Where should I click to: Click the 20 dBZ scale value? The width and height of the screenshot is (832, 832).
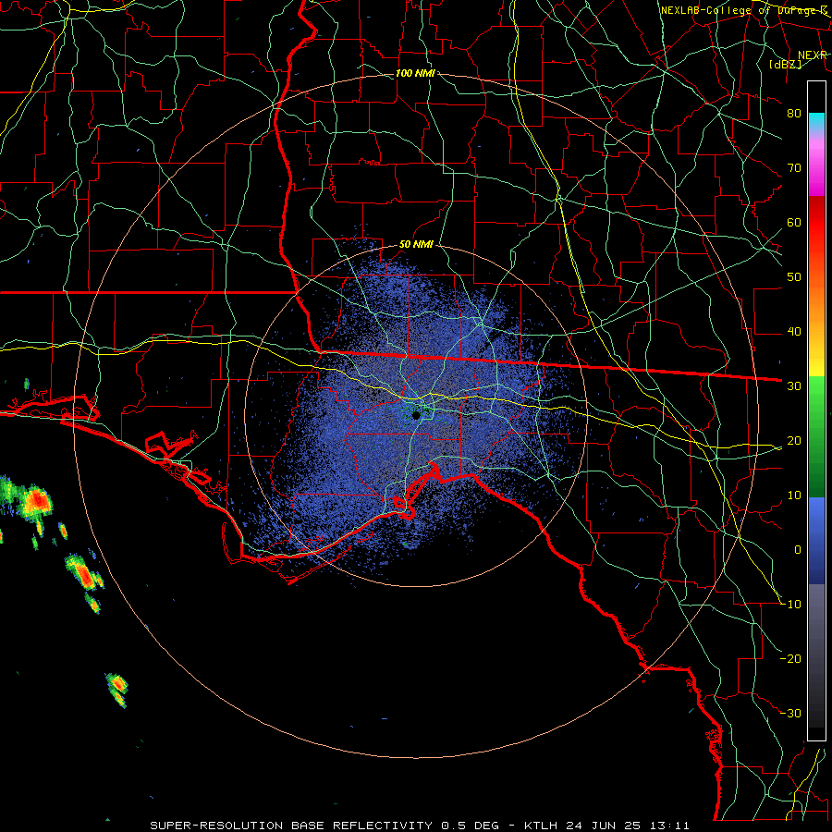tap(794, 440)
